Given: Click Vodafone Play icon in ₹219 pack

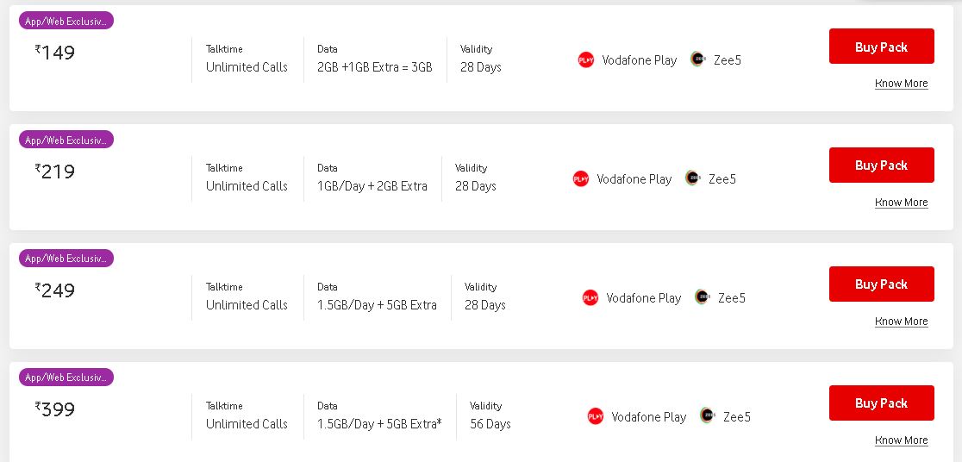Looking at the screenshot, I should pyautogui.click(x=580, y=178).
